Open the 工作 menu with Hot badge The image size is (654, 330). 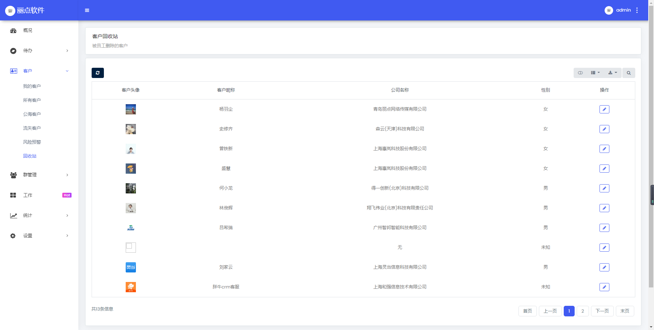click(39, 195)
